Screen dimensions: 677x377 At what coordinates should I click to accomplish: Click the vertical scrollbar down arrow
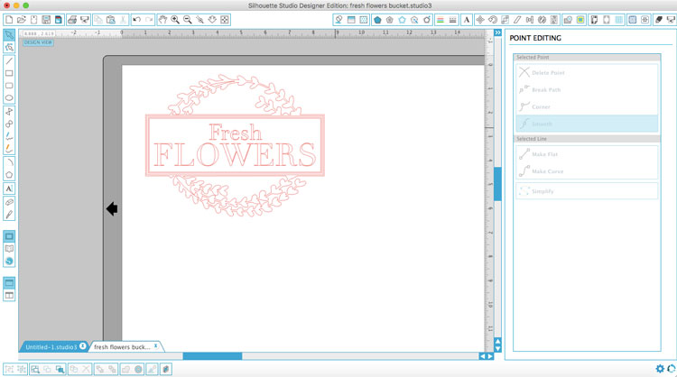click(497, 348)
